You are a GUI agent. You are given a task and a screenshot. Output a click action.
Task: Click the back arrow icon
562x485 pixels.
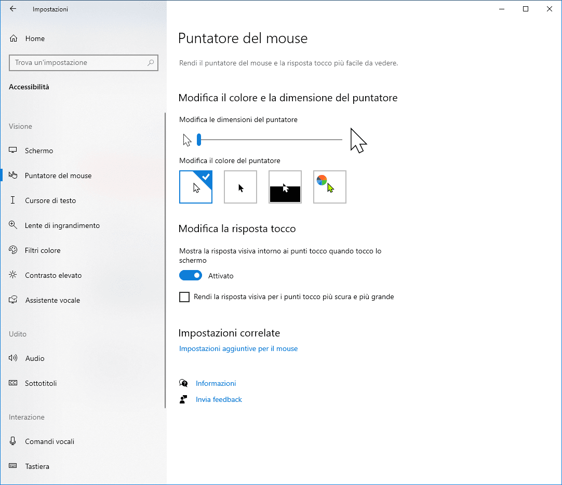pyautogui.click(x=13, y=9)
